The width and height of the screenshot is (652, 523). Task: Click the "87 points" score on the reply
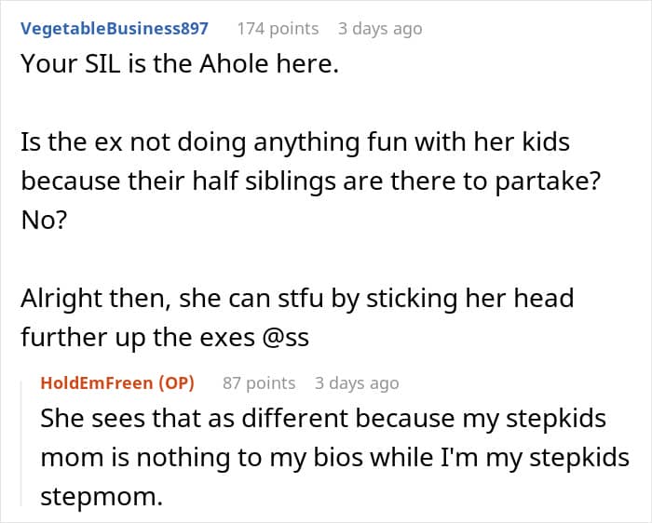click(x=258, y=383)
